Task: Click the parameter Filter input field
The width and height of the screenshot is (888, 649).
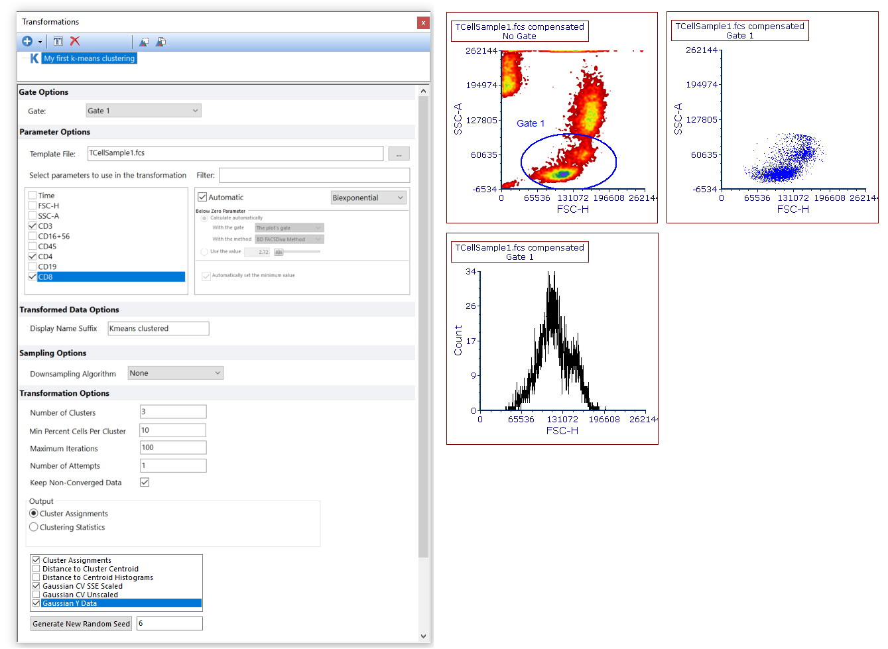Action: pos(314,175)
